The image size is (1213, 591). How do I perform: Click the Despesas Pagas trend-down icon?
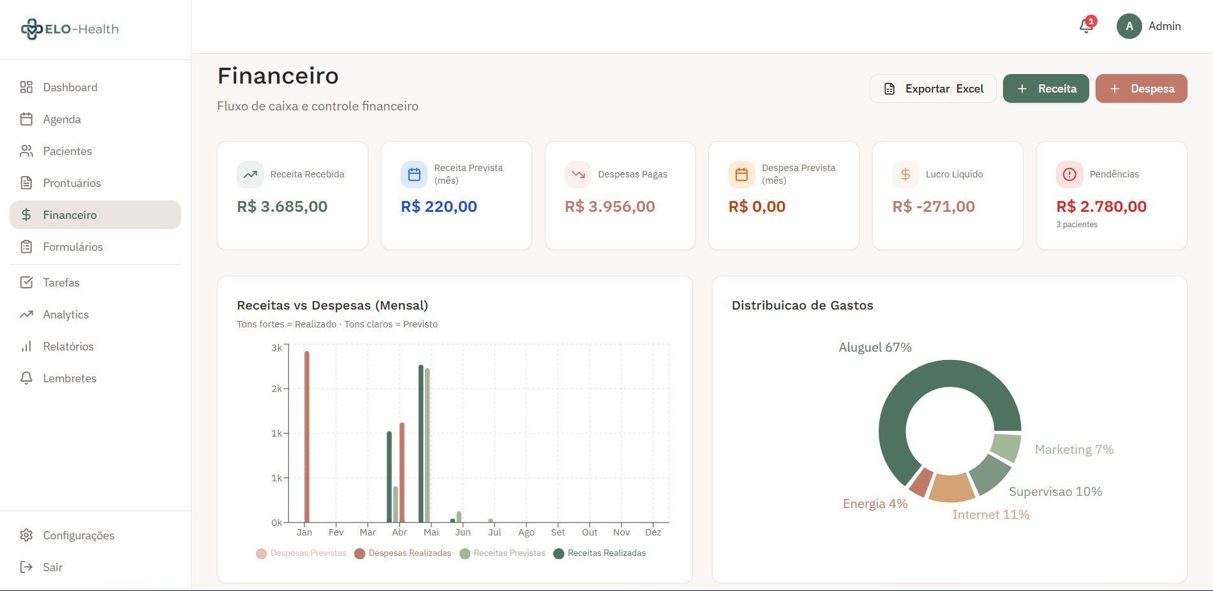[578, 174]
